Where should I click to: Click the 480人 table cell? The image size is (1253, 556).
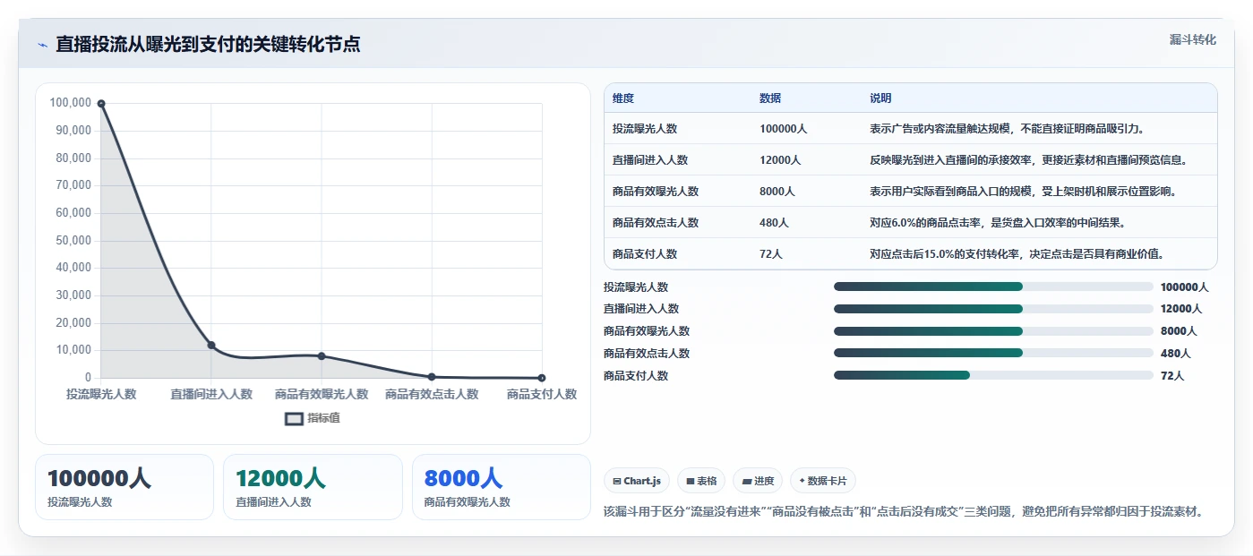pyautogui.click(x=774, y=223)
